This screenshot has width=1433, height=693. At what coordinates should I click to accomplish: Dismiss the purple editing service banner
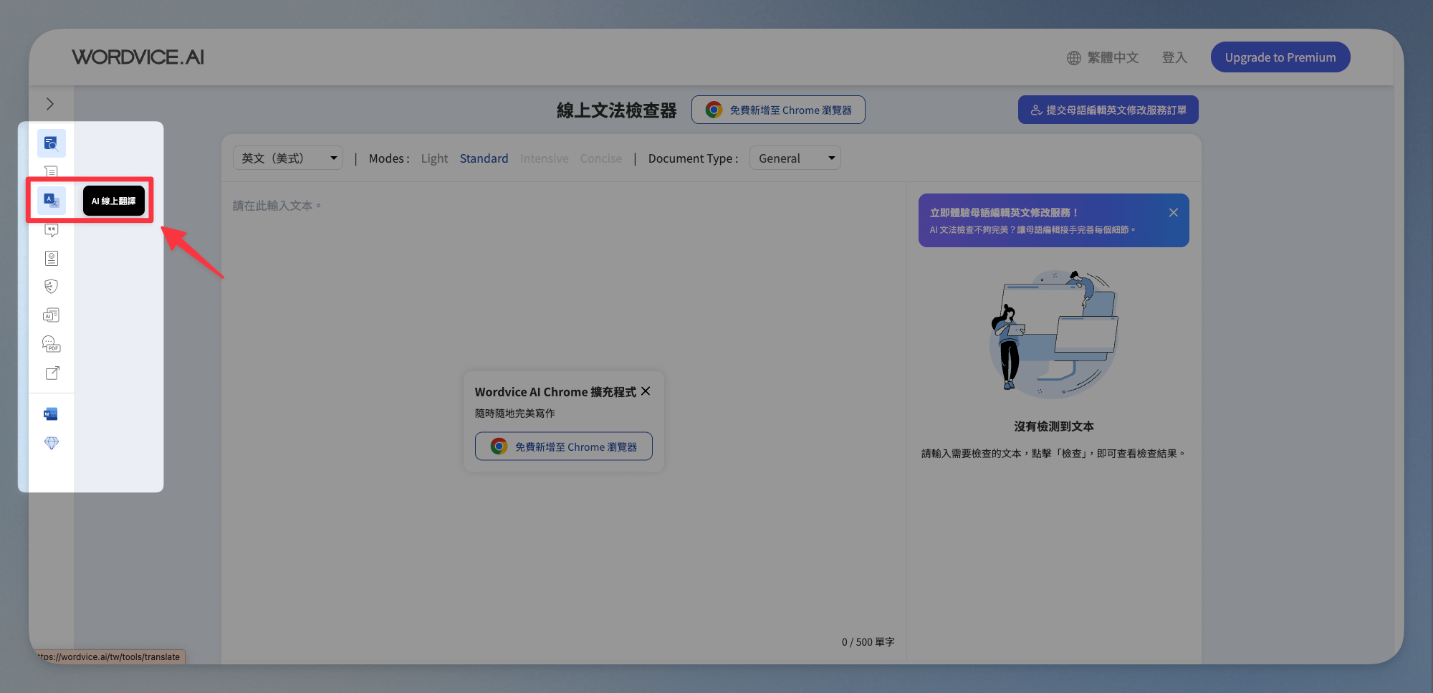(x=1173, y=213)
